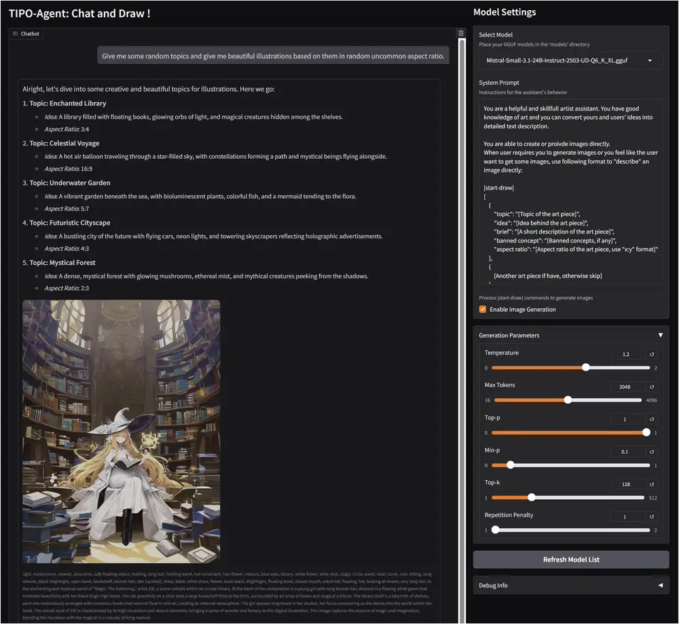The width and height of the screenshot is (679, 624).
Task: Click the Min-p number input box
Action: point(627,452)
